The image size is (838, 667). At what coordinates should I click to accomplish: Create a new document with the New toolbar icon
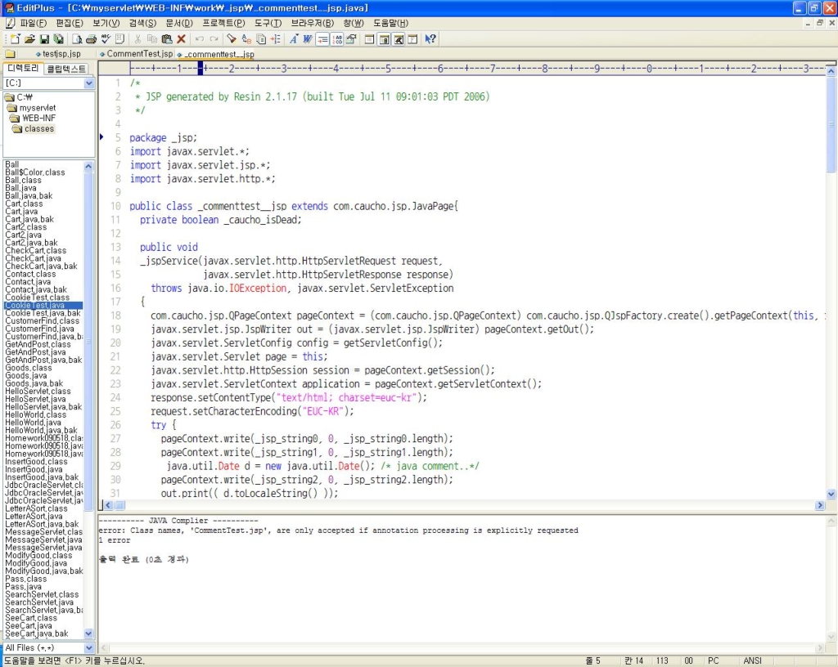[15, 39]
